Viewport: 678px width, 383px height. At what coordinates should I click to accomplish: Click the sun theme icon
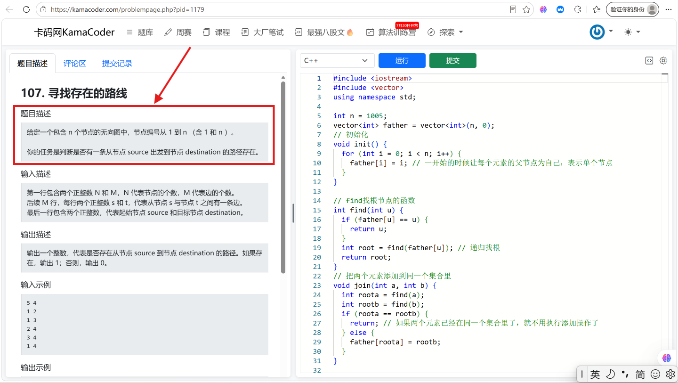pos(628,32)
